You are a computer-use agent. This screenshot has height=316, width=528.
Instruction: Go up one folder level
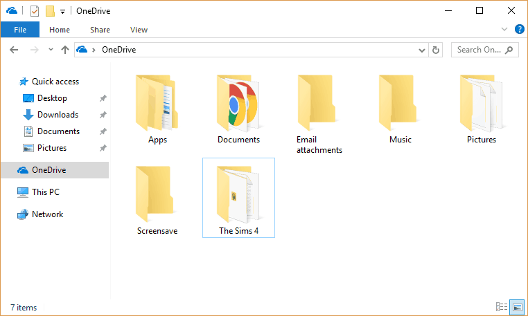65,50
